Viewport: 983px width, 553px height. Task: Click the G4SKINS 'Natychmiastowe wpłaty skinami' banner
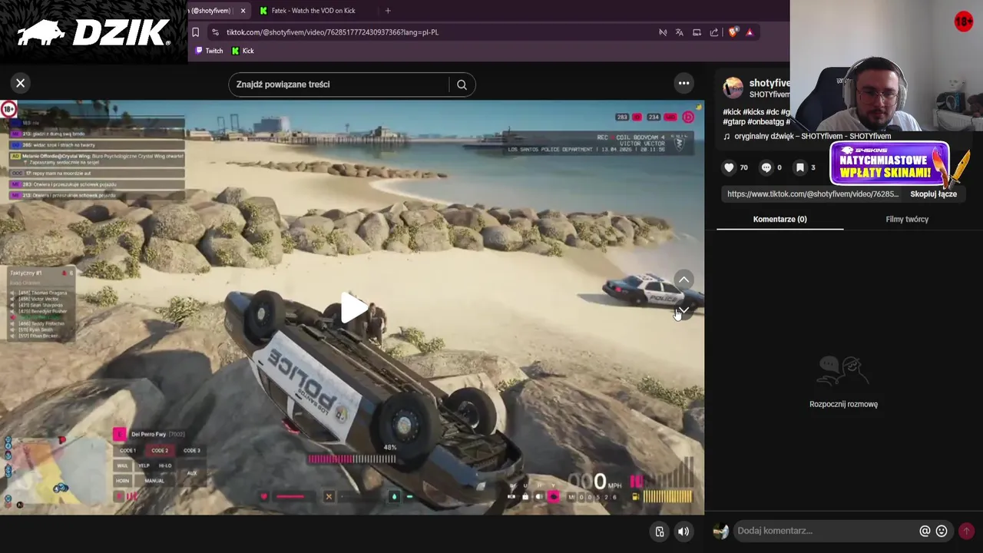tap(889, 164)
